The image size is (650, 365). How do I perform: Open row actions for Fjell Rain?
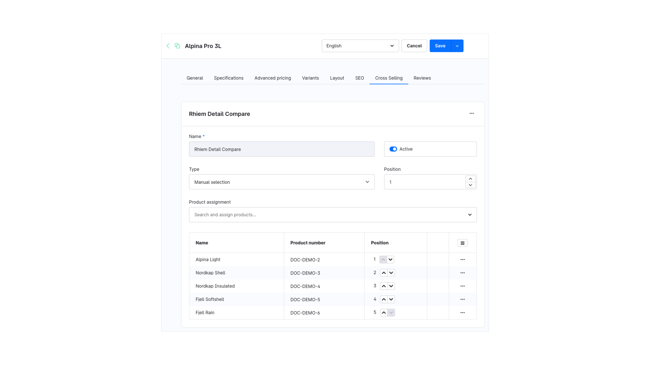pyautogui.click(x=462, y=313)
